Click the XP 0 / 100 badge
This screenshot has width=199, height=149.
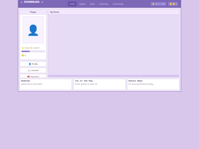[158, 4]
